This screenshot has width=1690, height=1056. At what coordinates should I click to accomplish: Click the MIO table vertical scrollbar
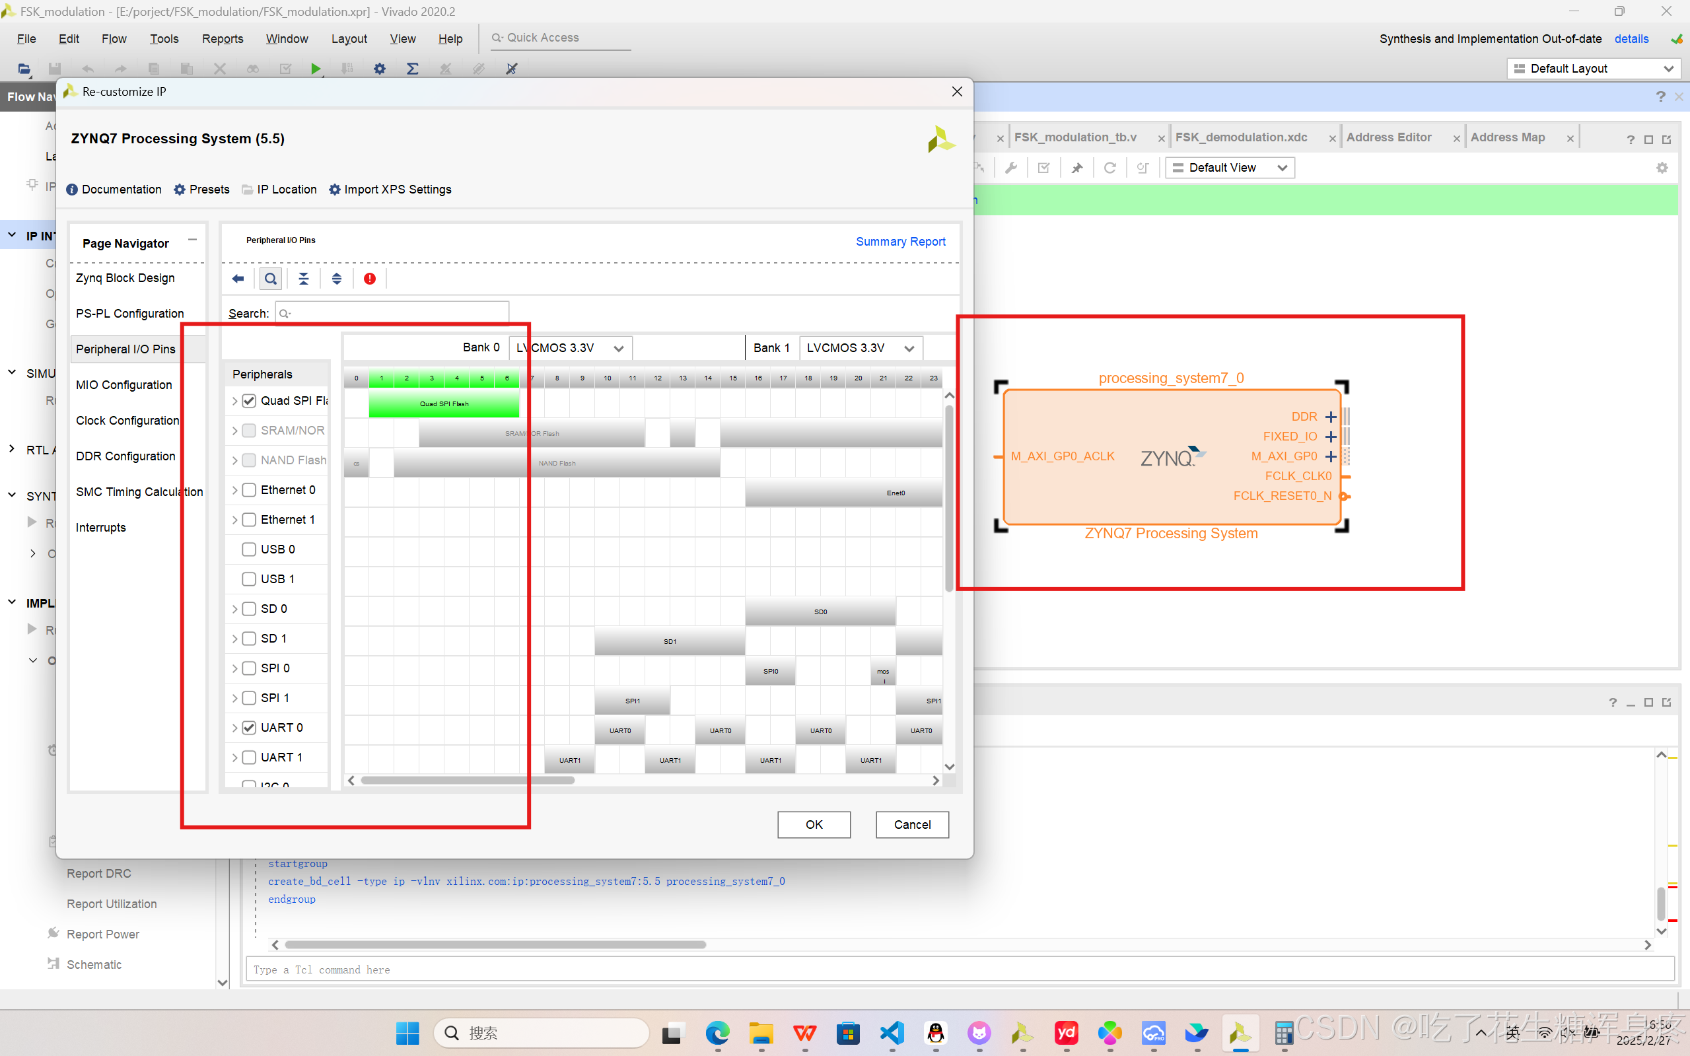tap(949, 498)
